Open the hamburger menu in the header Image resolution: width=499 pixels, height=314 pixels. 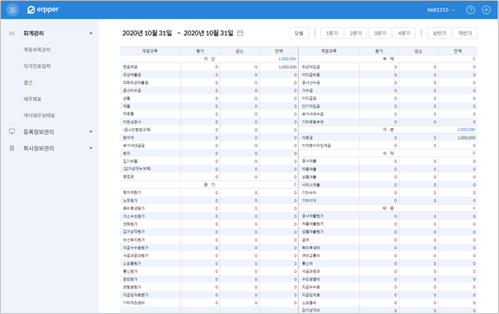click(12, 10)
